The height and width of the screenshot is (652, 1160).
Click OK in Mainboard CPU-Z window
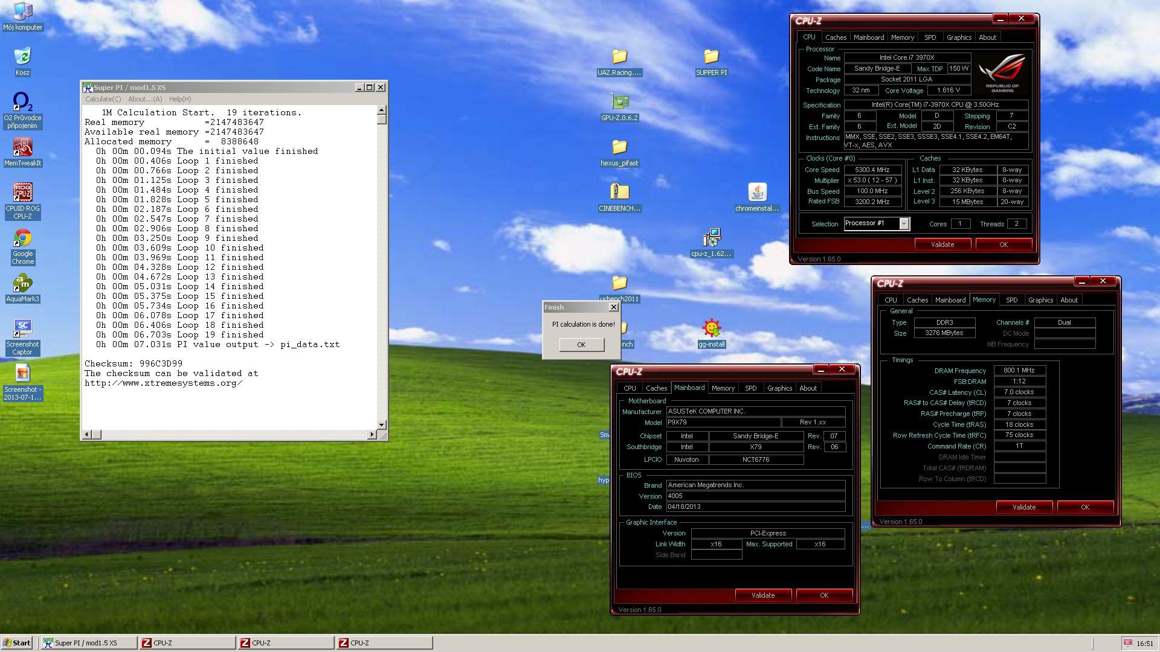824,595
